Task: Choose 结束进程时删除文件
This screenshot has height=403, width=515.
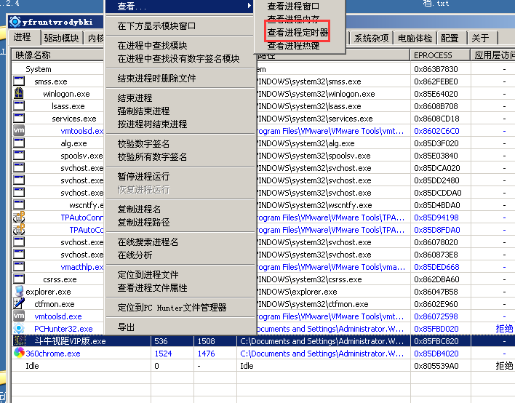Action: (156, 78)
